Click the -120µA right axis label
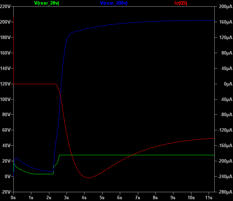233x201 pixels. click(x=225, y=130)
